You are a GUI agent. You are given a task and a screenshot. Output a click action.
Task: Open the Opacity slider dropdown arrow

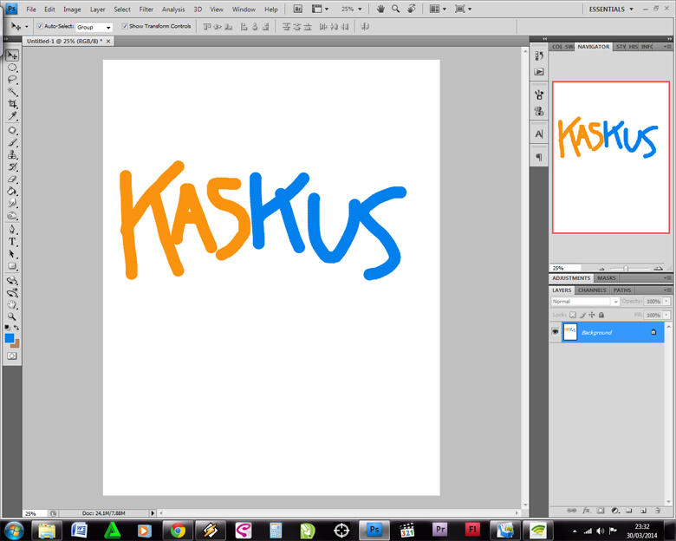tap(666, 301)
